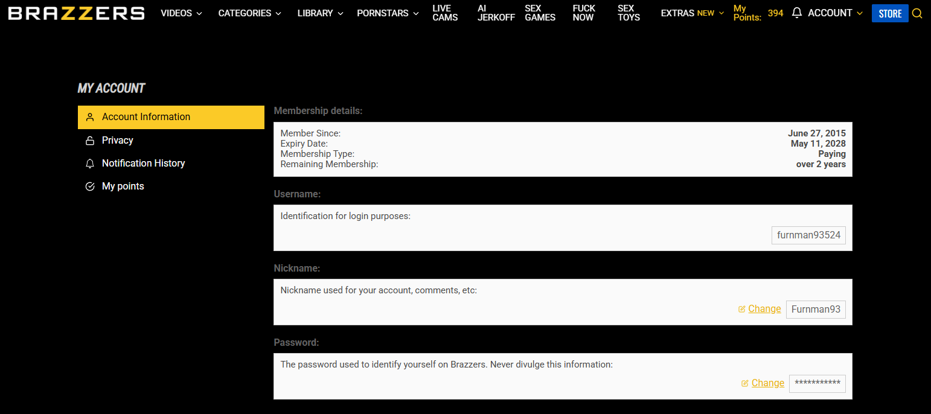Click the Membership Type value Paying
The width and height of the screenshot is (931, 414).
(x=832, y=154)
